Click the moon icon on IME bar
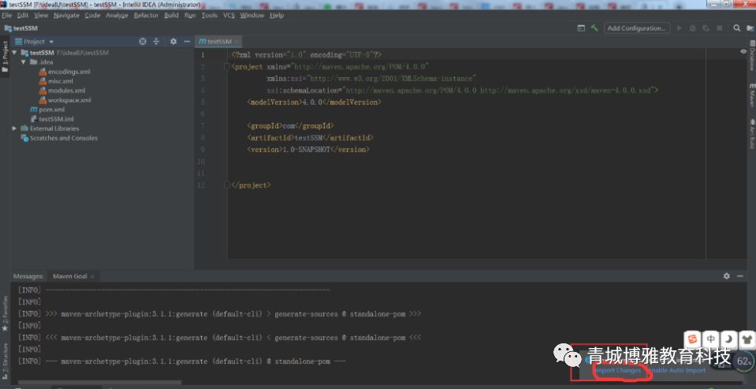This screenshot has width=756, height=389. click(x=728, y=339)
